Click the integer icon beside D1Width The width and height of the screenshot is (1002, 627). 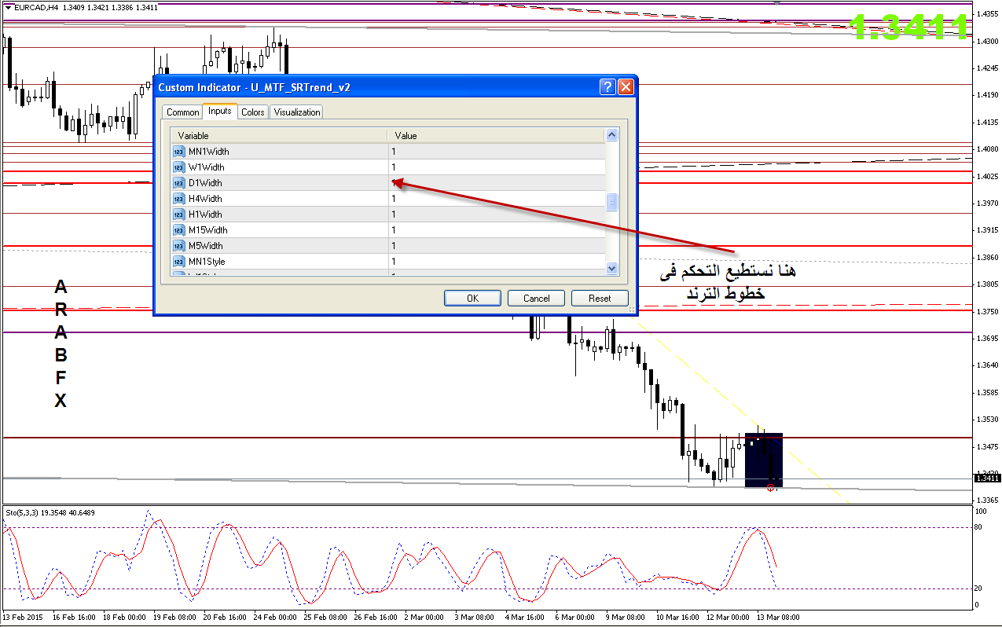click(178, 182)
